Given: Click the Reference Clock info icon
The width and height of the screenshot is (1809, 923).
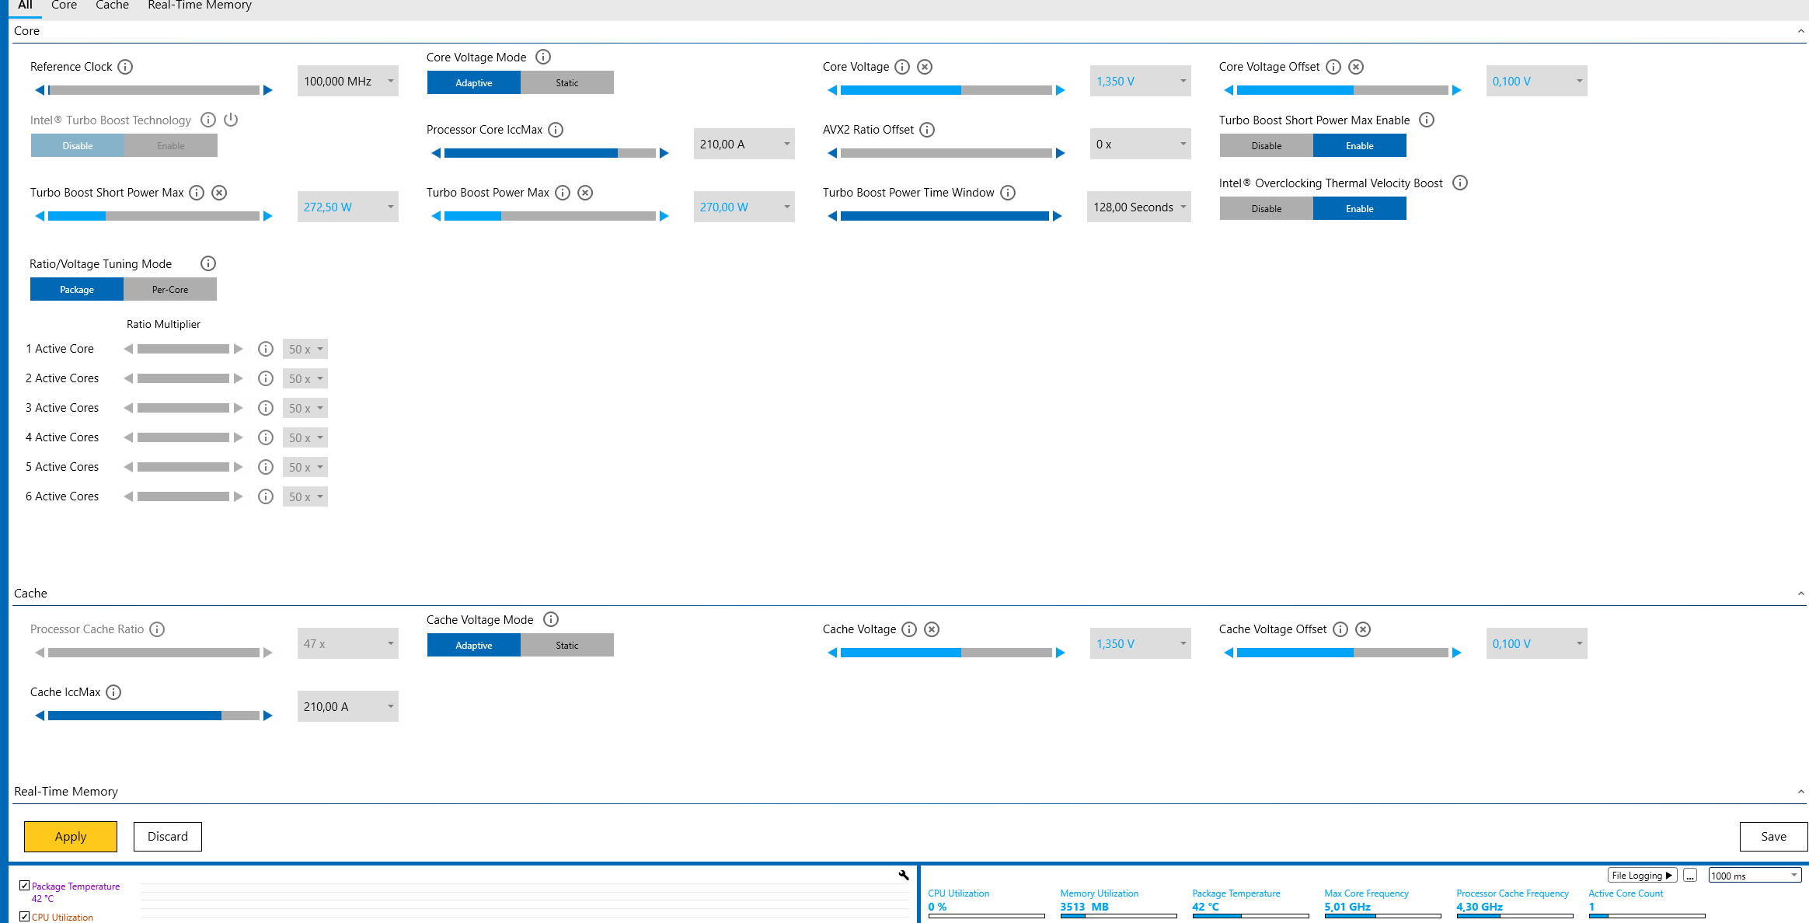Looking at the screenshot, I should click(x=125, y=67).
